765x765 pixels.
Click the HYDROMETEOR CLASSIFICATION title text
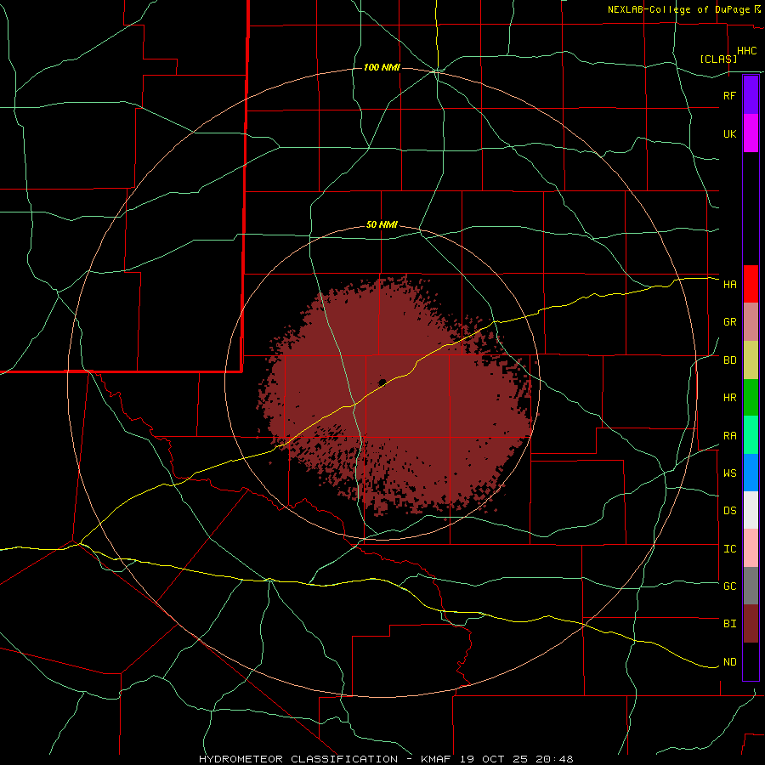coord(298,759)
